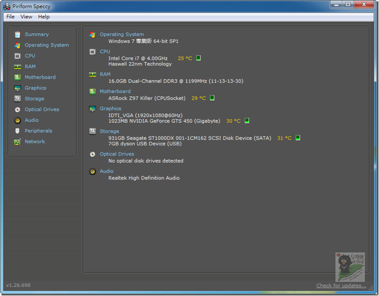This screenshot has height=296, width=379.
Task: Click the Optical Drives disc icon in sidebar
Action: click(17, 109)
